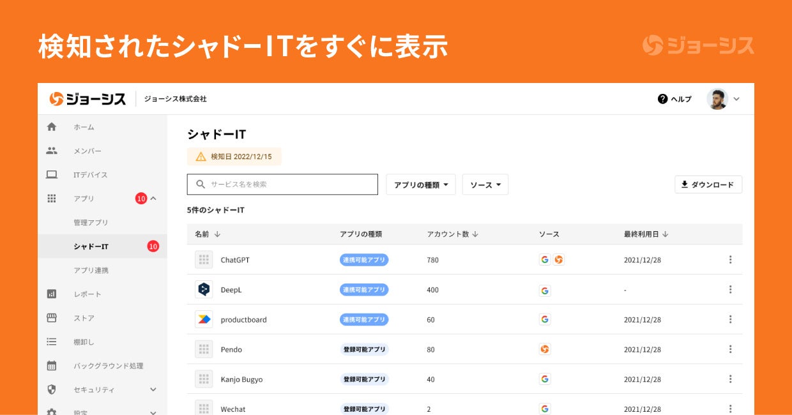The width and height of the screenshot is (792, 415).
Task: Click the productboard name text
Action: tap(244, 320)
